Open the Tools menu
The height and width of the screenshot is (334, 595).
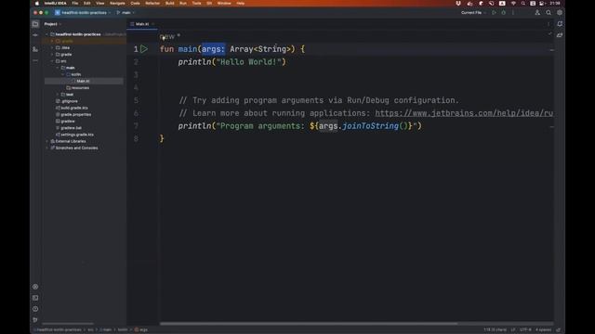pos(196,3)
